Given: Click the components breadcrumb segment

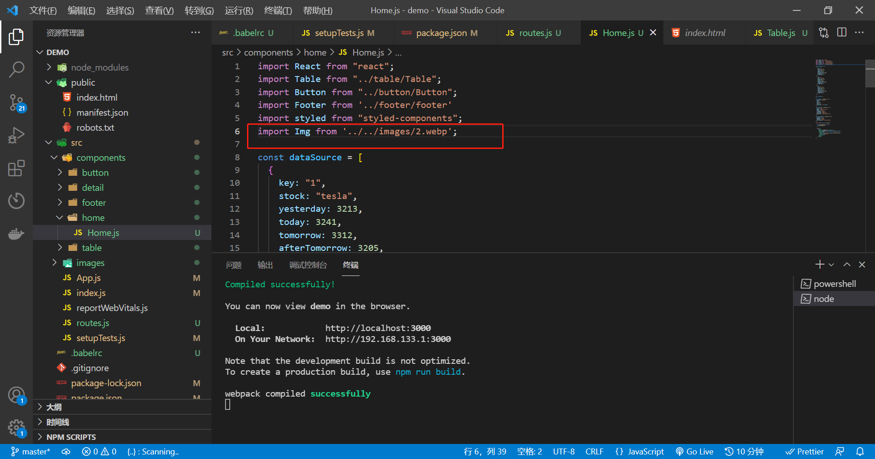Looking at the screenshot, I should pos(268,53).
